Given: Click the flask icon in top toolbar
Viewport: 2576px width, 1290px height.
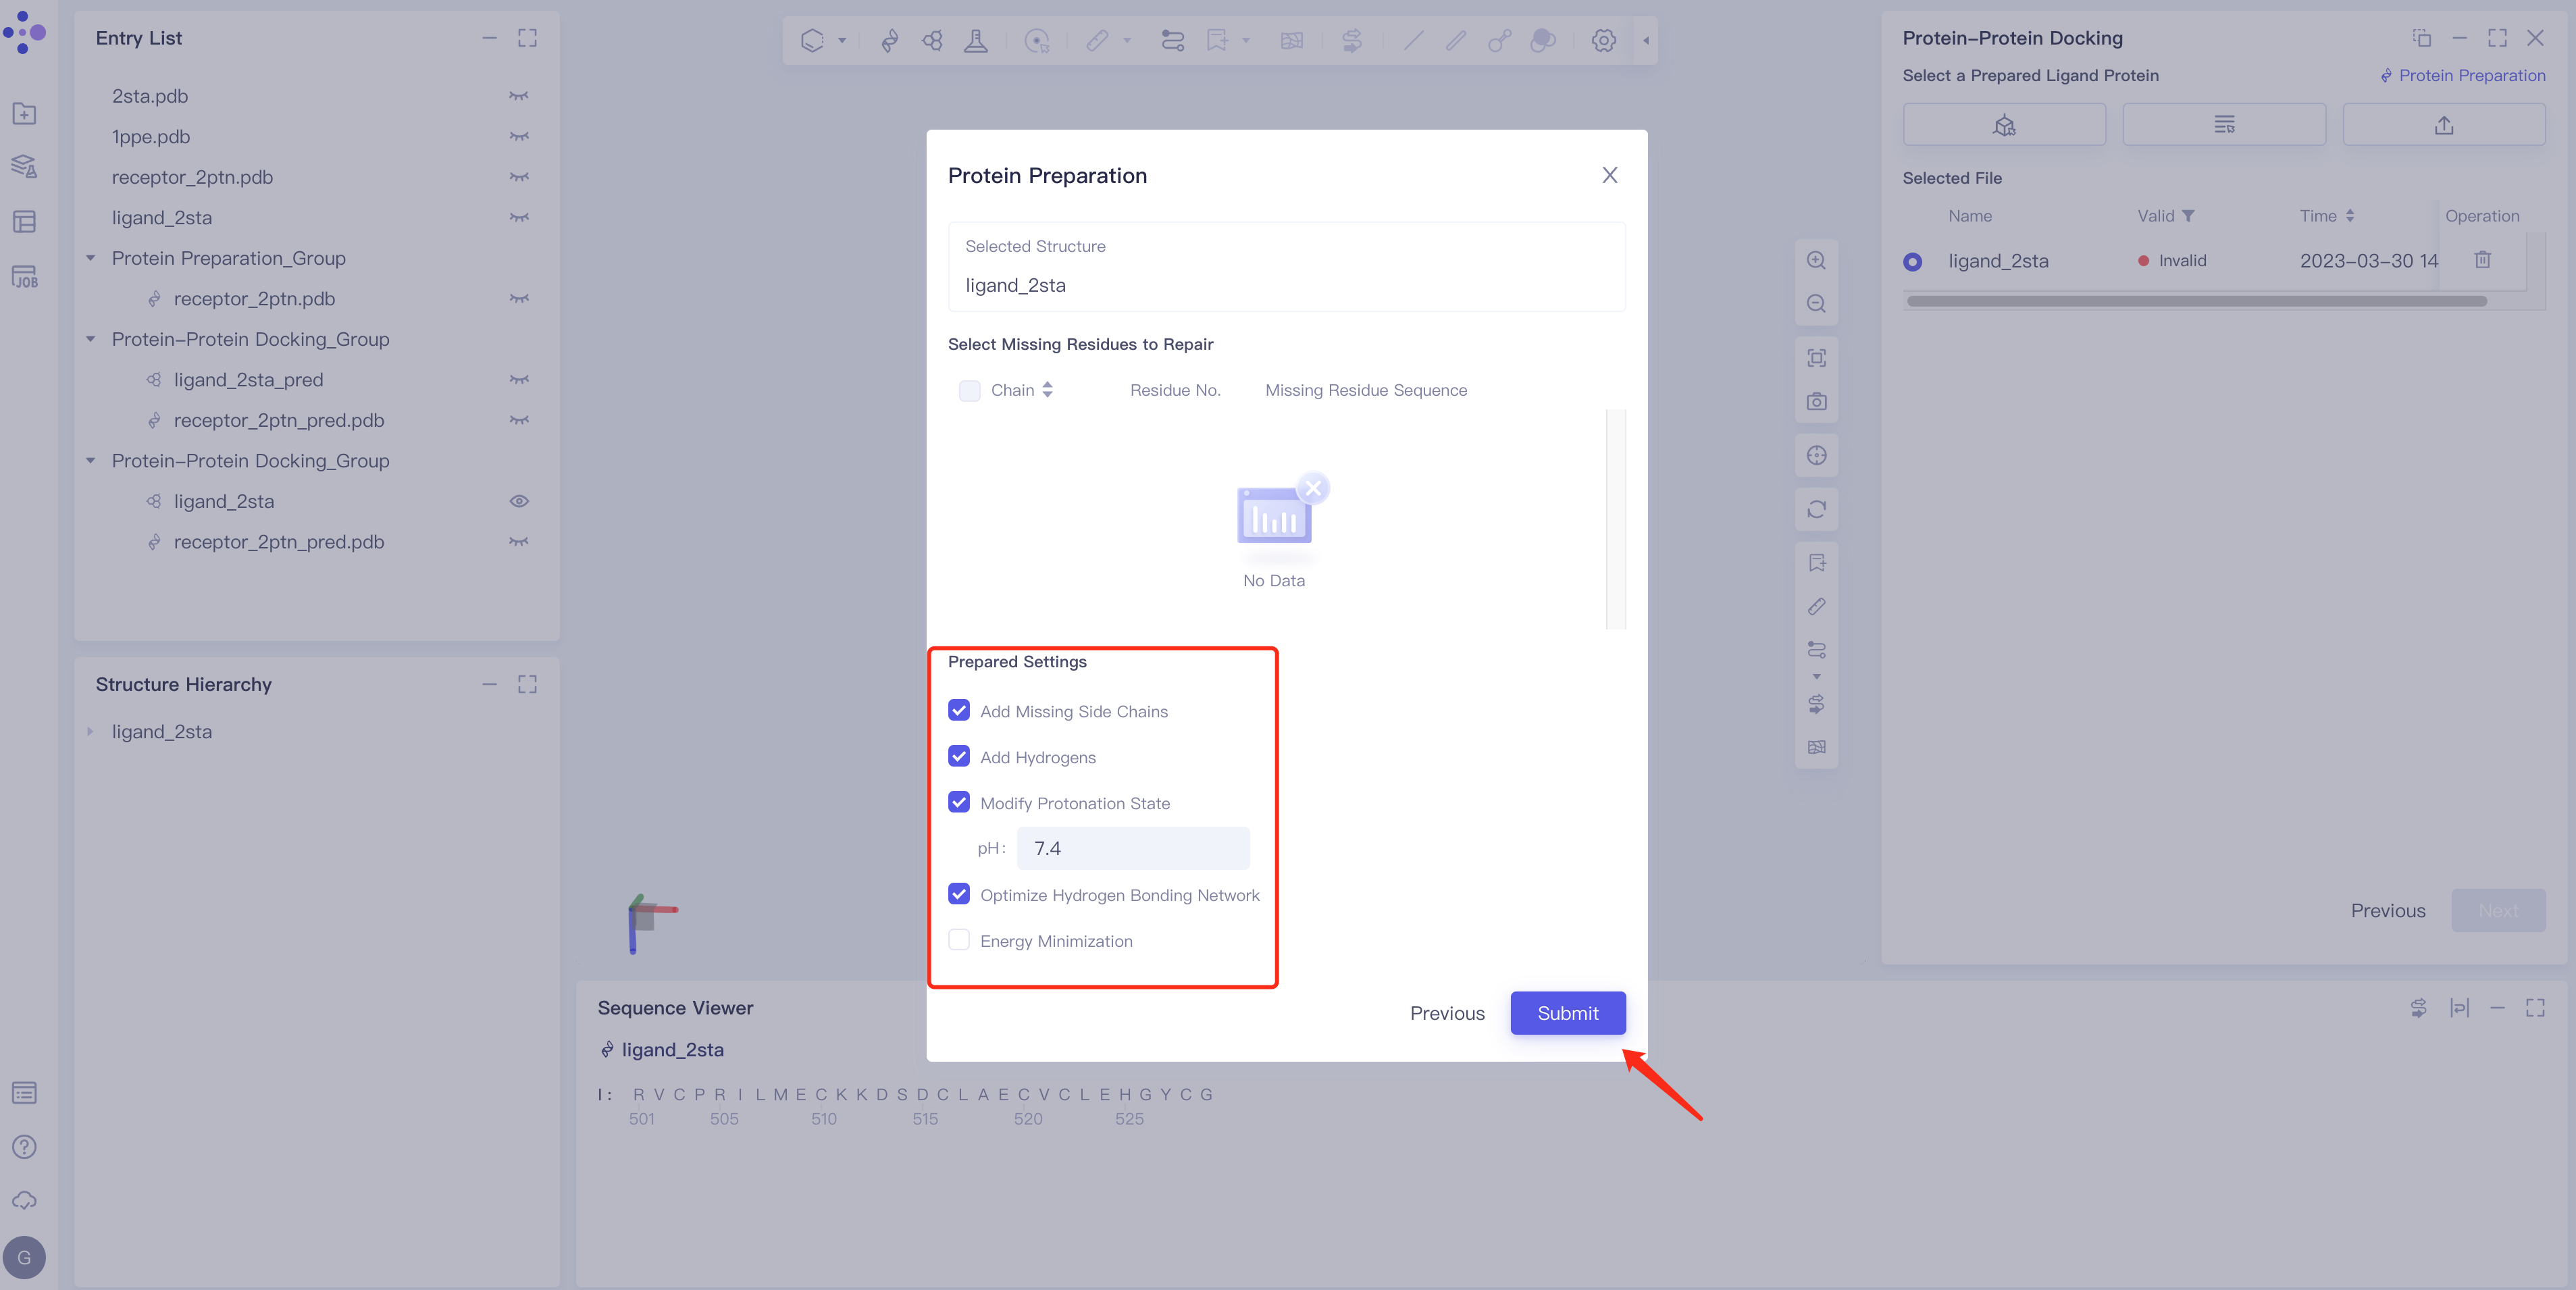Looking at the screenshot, I should click(975, 41).
